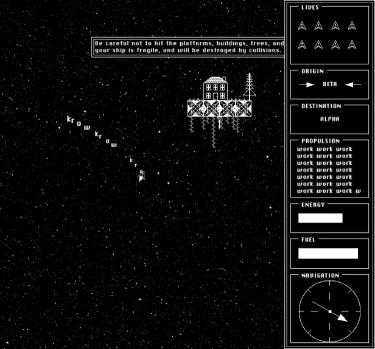The width and height of the screenshot is (375, 349).
Task: Click the collision warning message box
Action: (x=189, y=47)
